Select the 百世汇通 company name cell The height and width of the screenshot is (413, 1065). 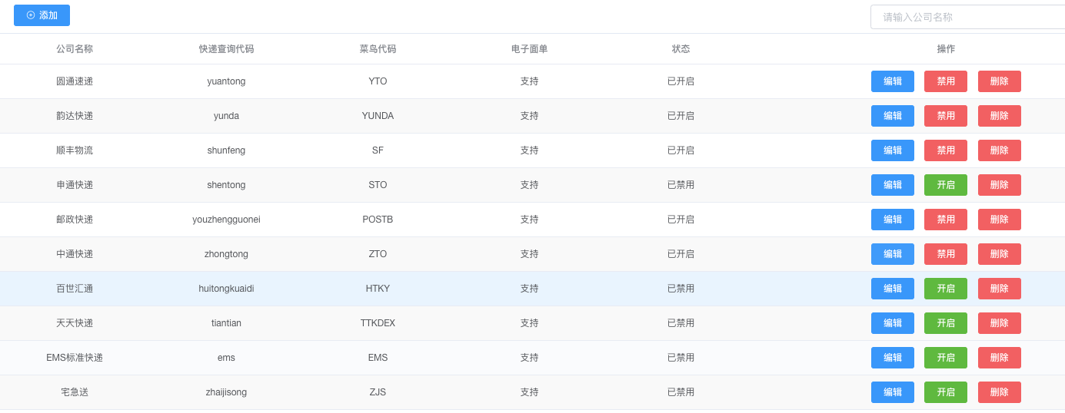tap(75, 289)
